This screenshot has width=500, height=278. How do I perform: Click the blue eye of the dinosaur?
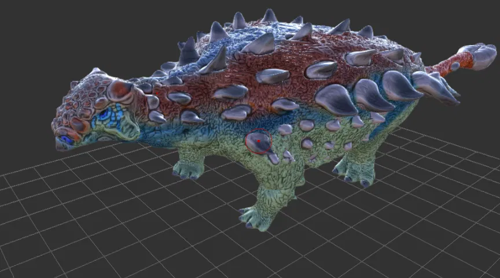click(x=104, y=115)
